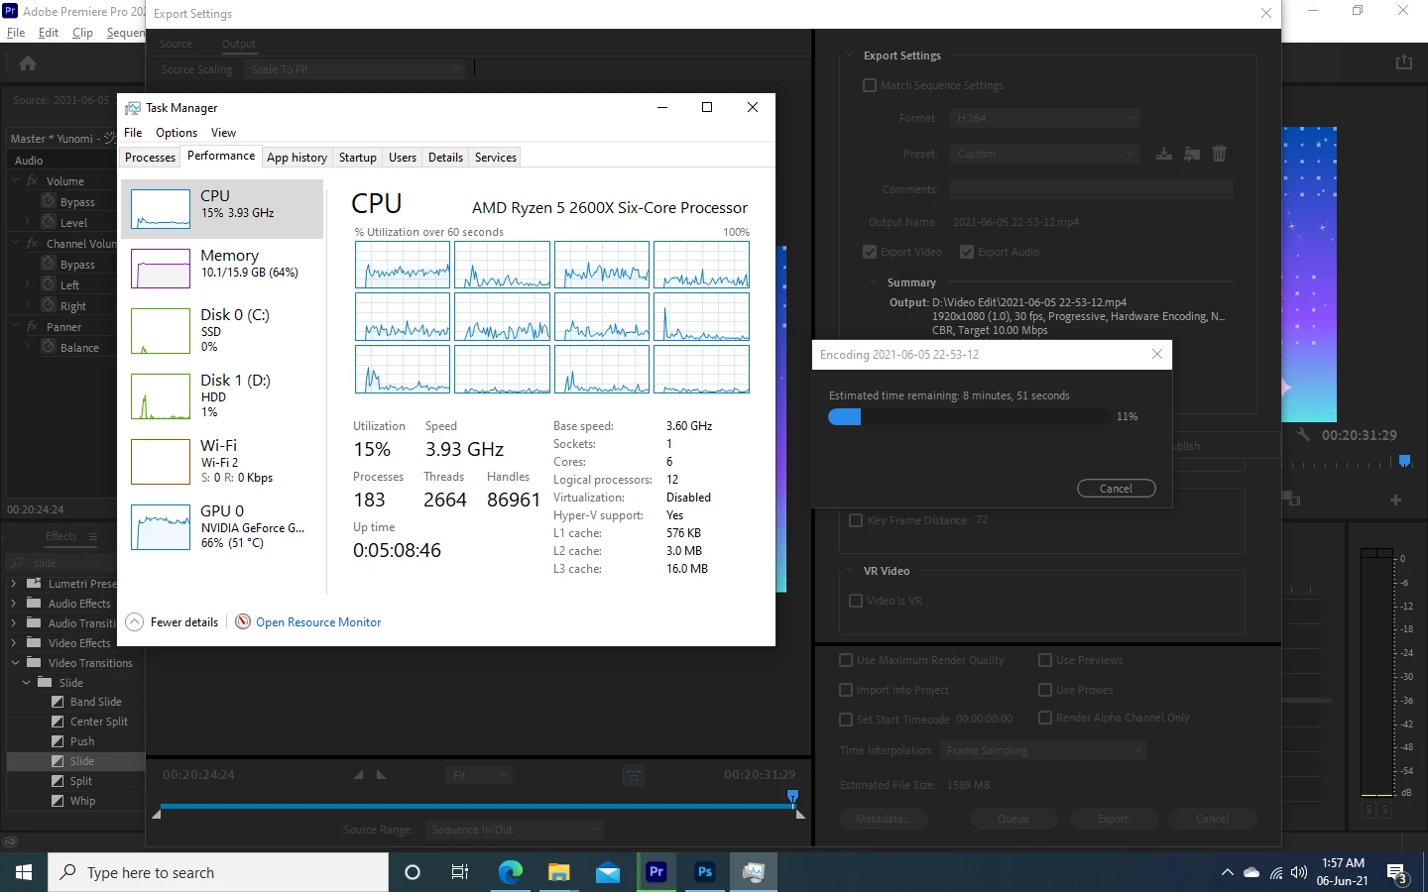
Task: Collapse the VR Video section
Action: point(850,571)
